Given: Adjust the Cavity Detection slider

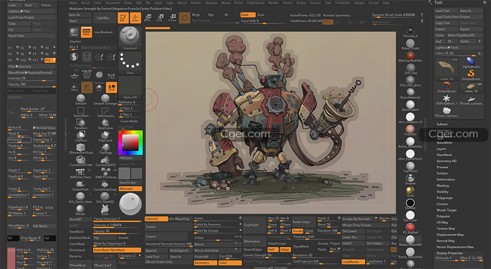Looking at the screenshot, I should pyautogui.click(x=117, y=219).
